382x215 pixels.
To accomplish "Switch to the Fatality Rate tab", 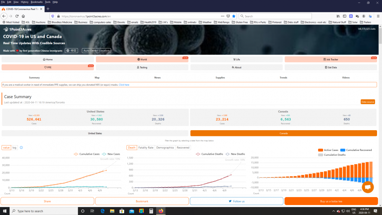I will pyautogui.click(x=146, y=147).
